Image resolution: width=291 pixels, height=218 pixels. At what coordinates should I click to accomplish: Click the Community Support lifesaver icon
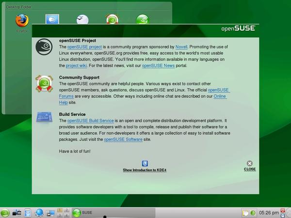point(44,84)
